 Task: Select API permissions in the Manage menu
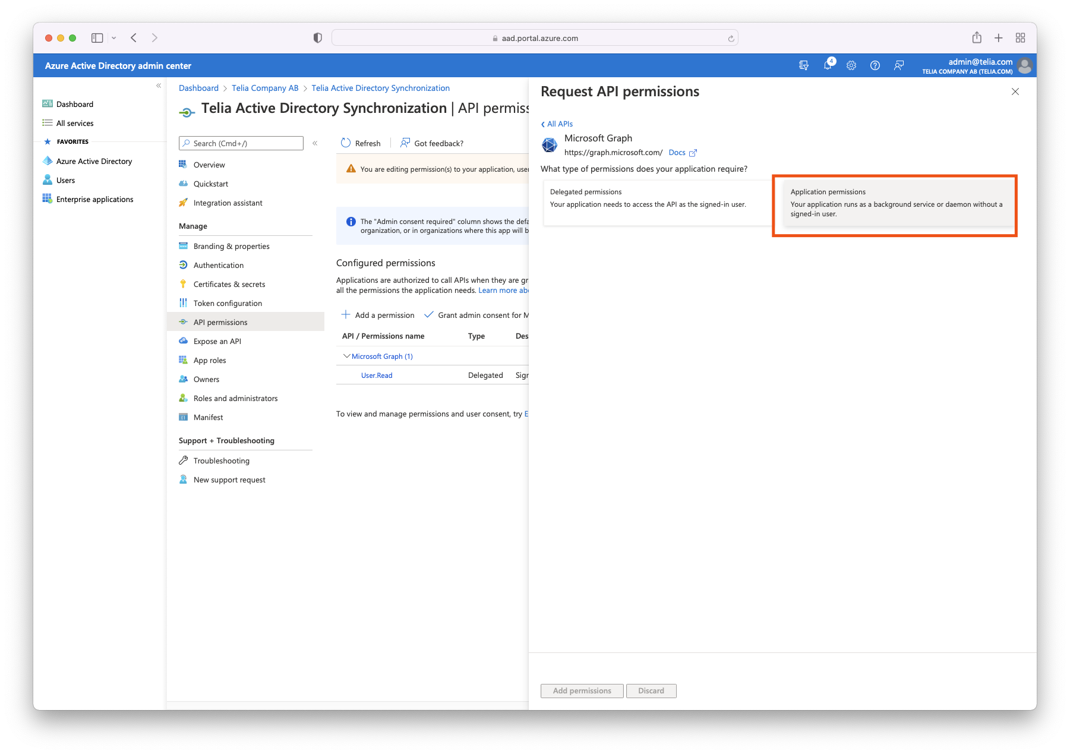(246, 322)
